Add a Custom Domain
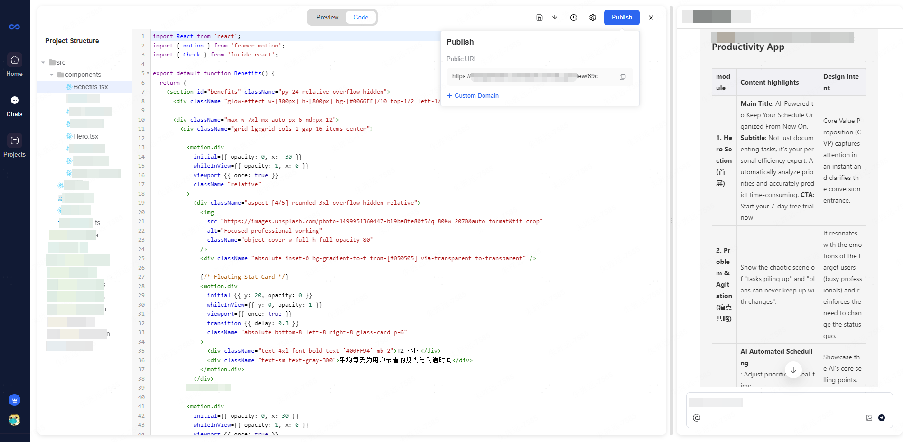 coord(473,96)
